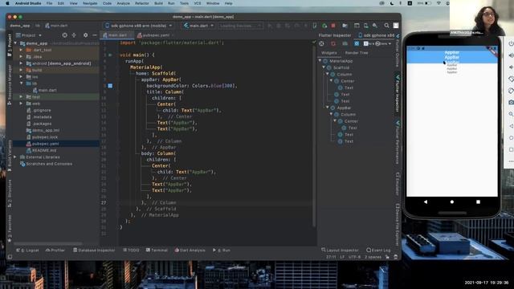Open Project panel gear settings
The height and width of the screenshot is (289, 514).
(x=86, y=35)
